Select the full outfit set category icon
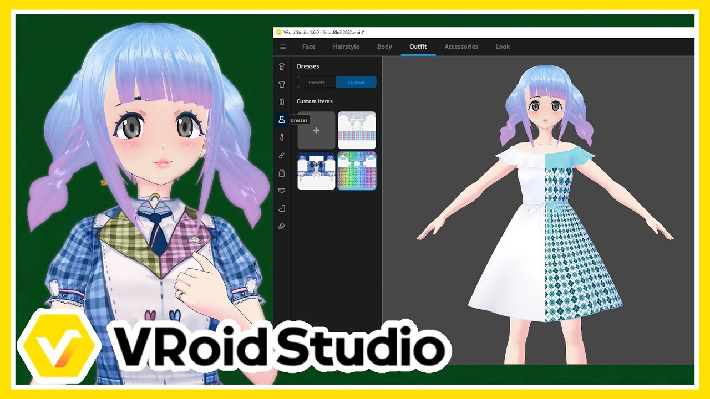The image size is (710, 399). coord(282,66)
